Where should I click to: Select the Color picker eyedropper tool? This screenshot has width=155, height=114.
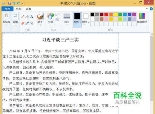click(27, 23)
